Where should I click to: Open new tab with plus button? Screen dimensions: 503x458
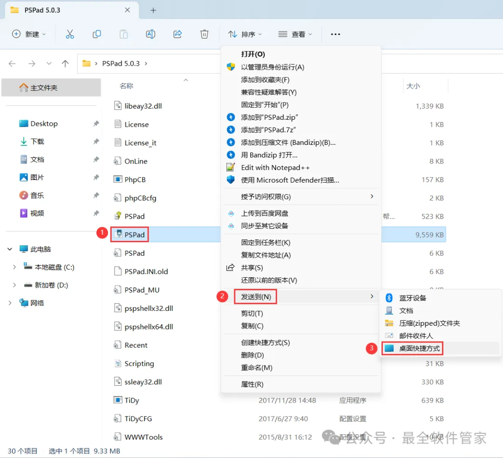pyautogui.click(x=153, y=10)
